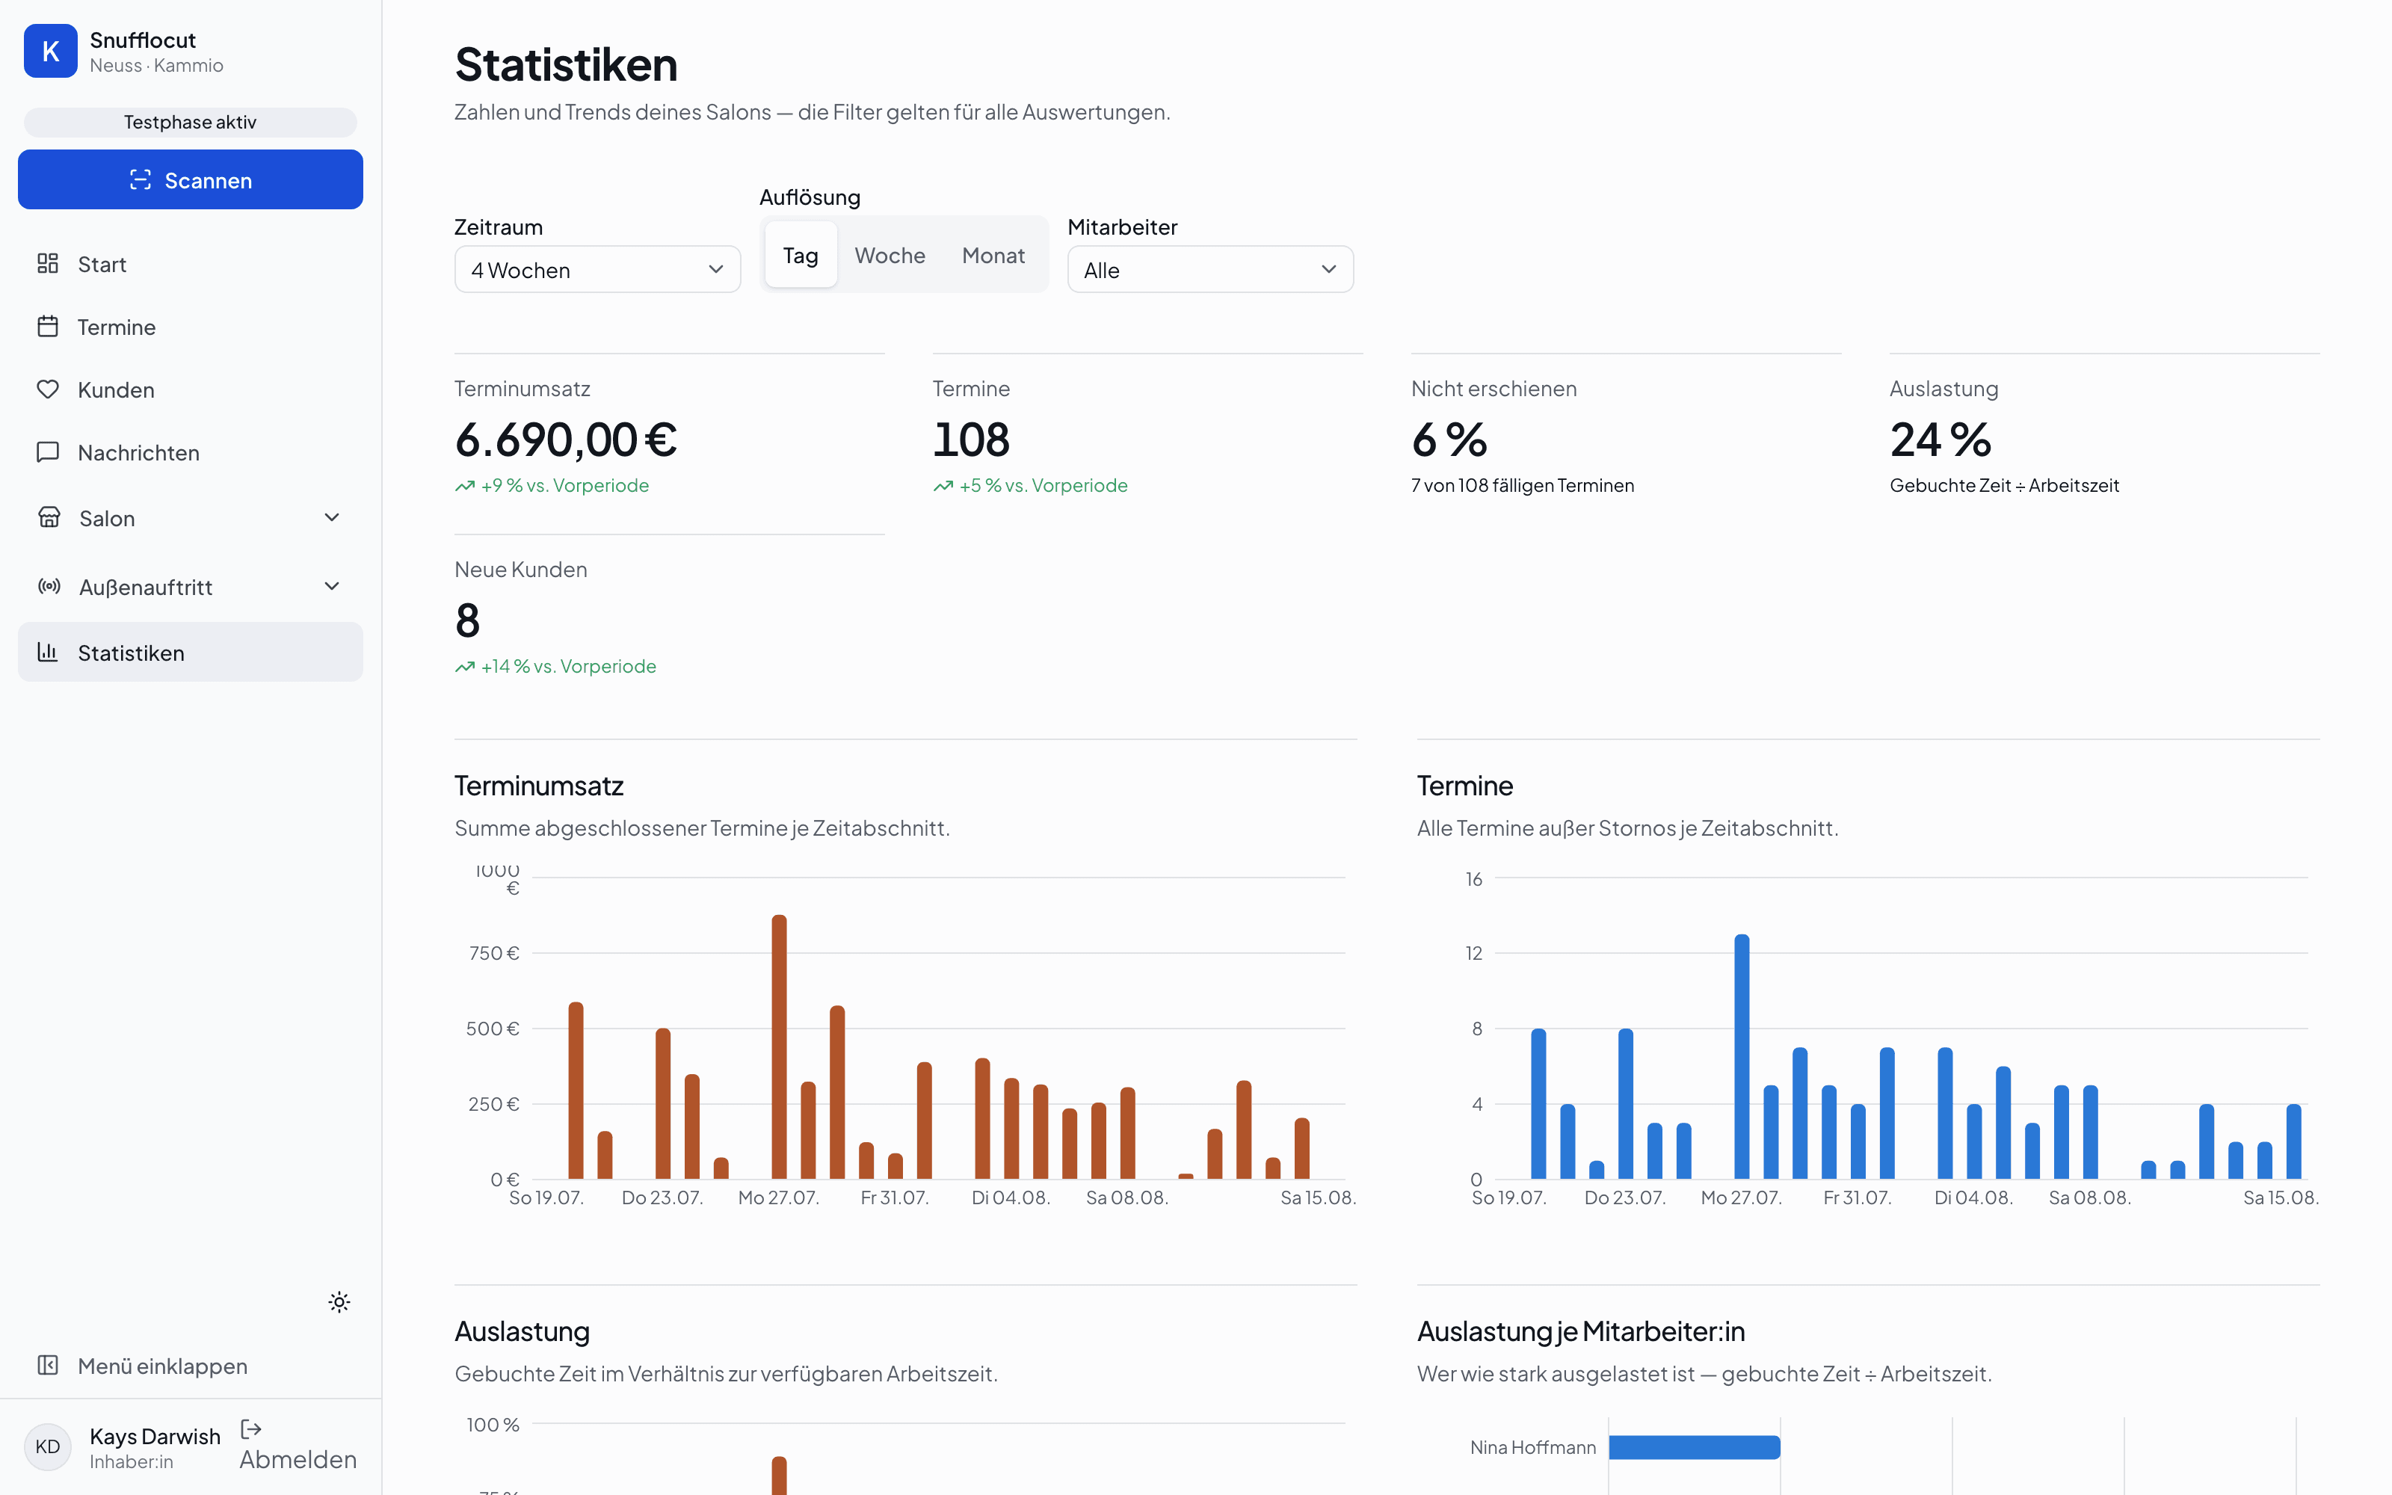Click the Start dashboard grid icon
2392x1495 pixels.
(47, 264)
